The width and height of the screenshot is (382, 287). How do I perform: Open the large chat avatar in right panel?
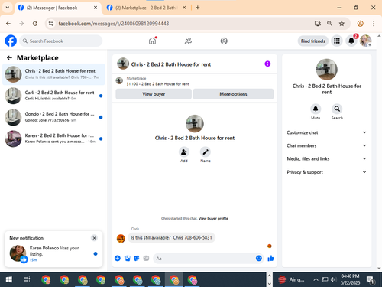(326, 70)
